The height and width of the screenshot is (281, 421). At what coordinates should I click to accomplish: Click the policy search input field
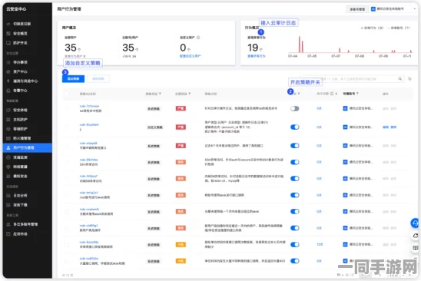(x=352, y=79)
